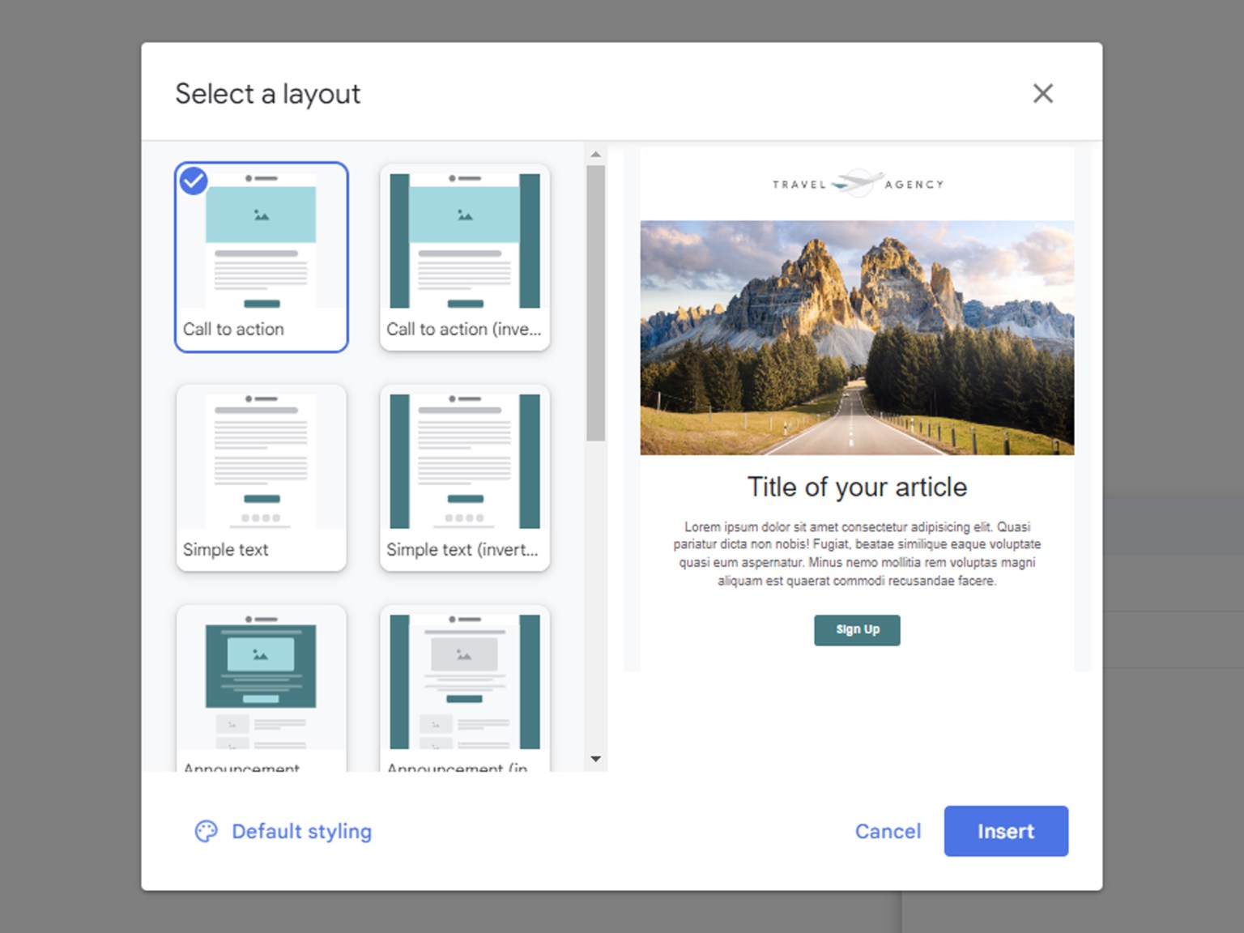The height and width of the screenshot is (933, 1244).
Task: Open Default styling options
Action: [x=300, y=831]
